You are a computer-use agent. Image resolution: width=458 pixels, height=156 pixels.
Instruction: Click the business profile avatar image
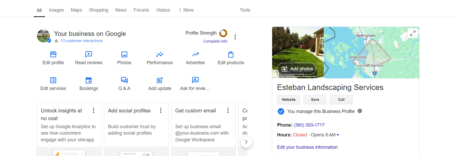coord(44,36)
